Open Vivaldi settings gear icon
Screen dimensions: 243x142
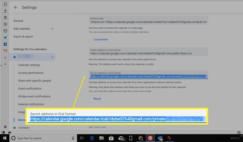click(5, 127)
